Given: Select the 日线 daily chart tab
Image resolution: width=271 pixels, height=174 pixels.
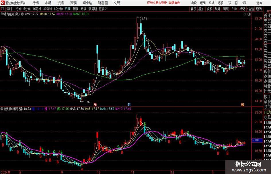Looking at the screenshot, I should 68,9.
